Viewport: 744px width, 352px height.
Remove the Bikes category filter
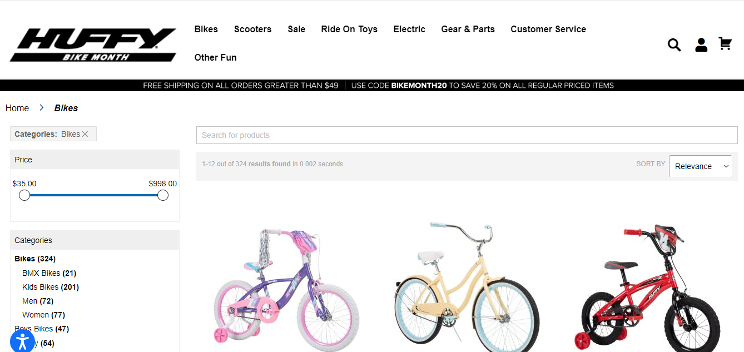click(x=85, y=134)
